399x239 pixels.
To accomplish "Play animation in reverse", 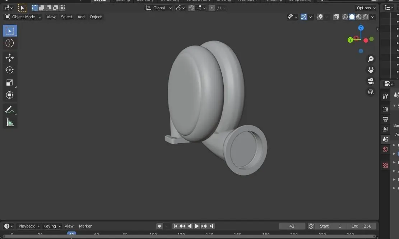I will coord(190,226).
